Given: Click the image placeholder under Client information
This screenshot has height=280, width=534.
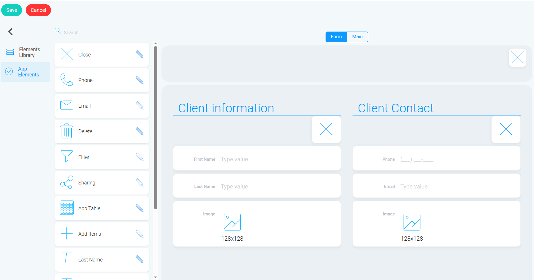Looking at the screenshot, I should coord(232,222).
